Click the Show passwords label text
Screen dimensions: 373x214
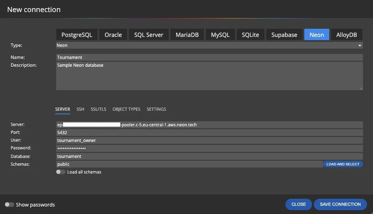[x=36, y=205]
